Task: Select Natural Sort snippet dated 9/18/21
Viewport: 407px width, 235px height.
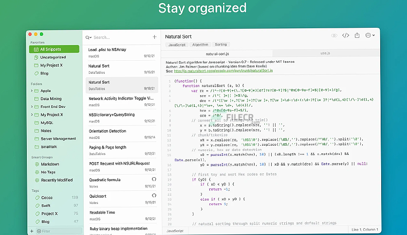Action: [122, 85]
